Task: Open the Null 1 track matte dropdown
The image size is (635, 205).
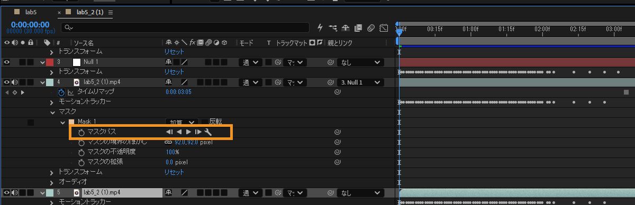Action: [295, 62]
